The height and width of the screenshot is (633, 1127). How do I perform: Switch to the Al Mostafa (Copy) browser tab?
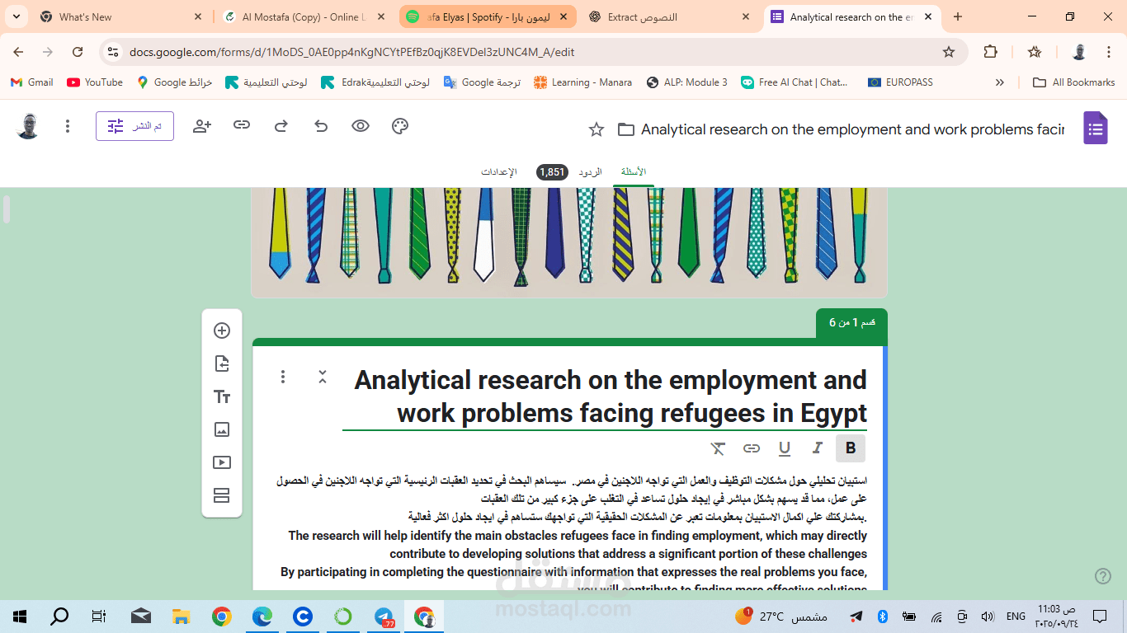click(303, 16)
